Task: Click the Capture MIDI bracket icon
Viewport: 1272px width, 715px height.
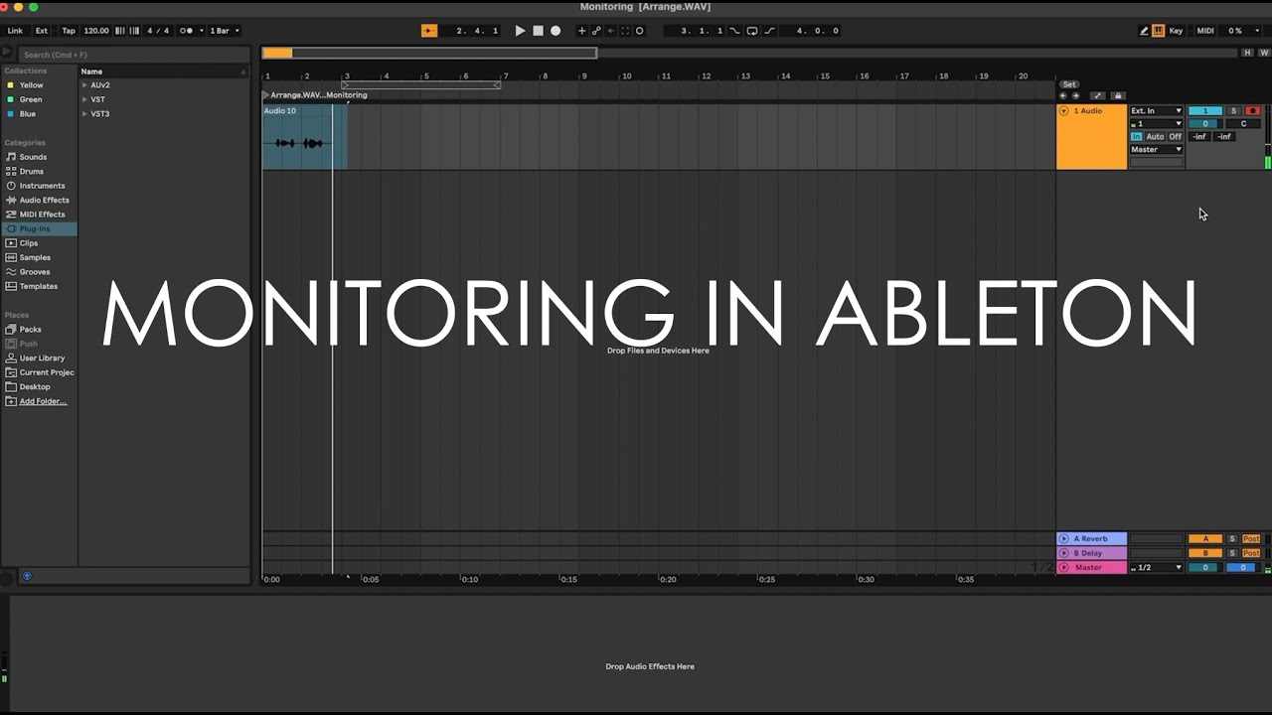Action: pos(625,31)
